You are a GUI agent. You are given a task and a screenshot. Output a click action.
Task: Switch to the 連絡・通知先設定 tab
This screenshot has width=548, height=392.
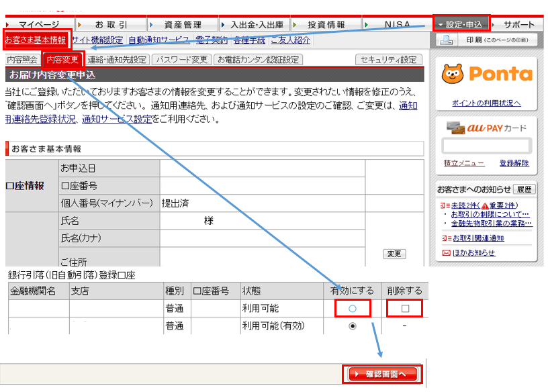[117, 60]
